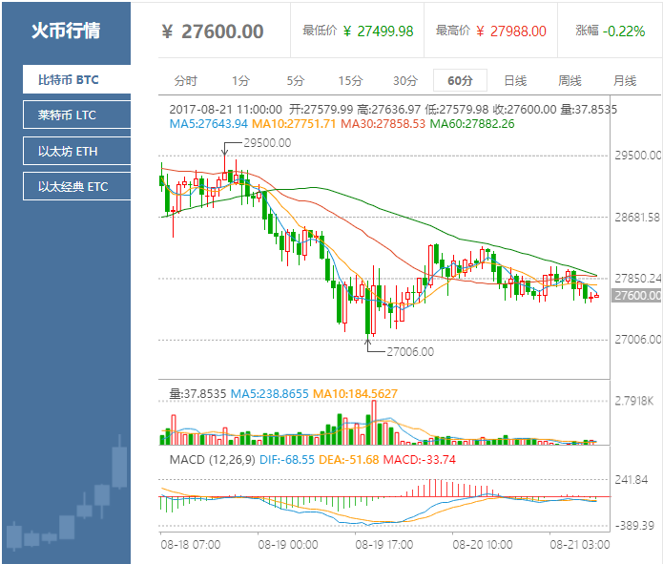Show the 周线 weekly chart
This screenshot has height=564, width=663.
(x=570, y=80)
